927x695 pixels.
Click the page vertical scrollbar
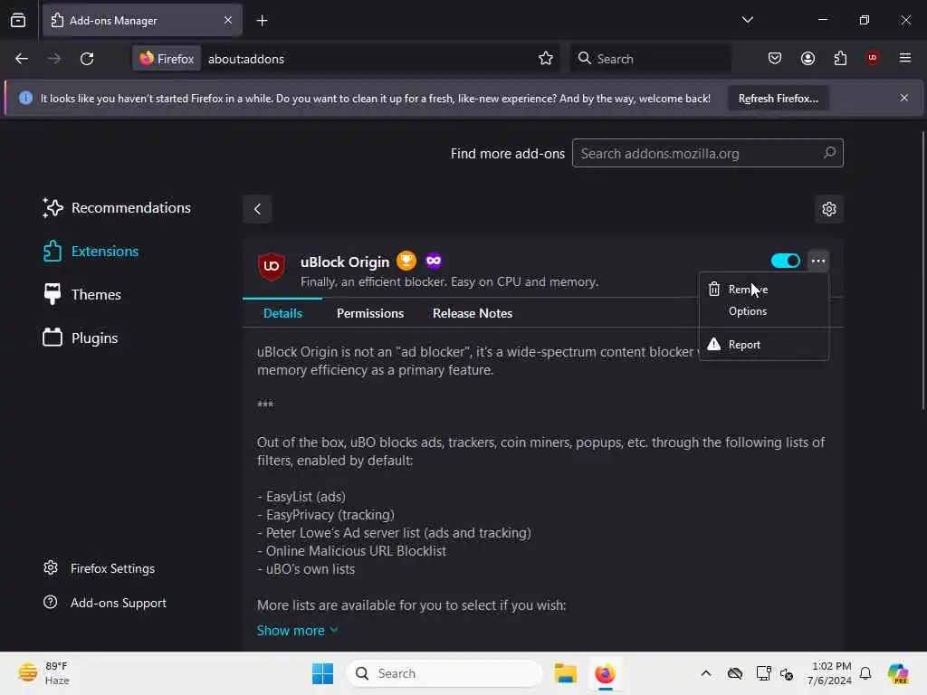[922, 271]
